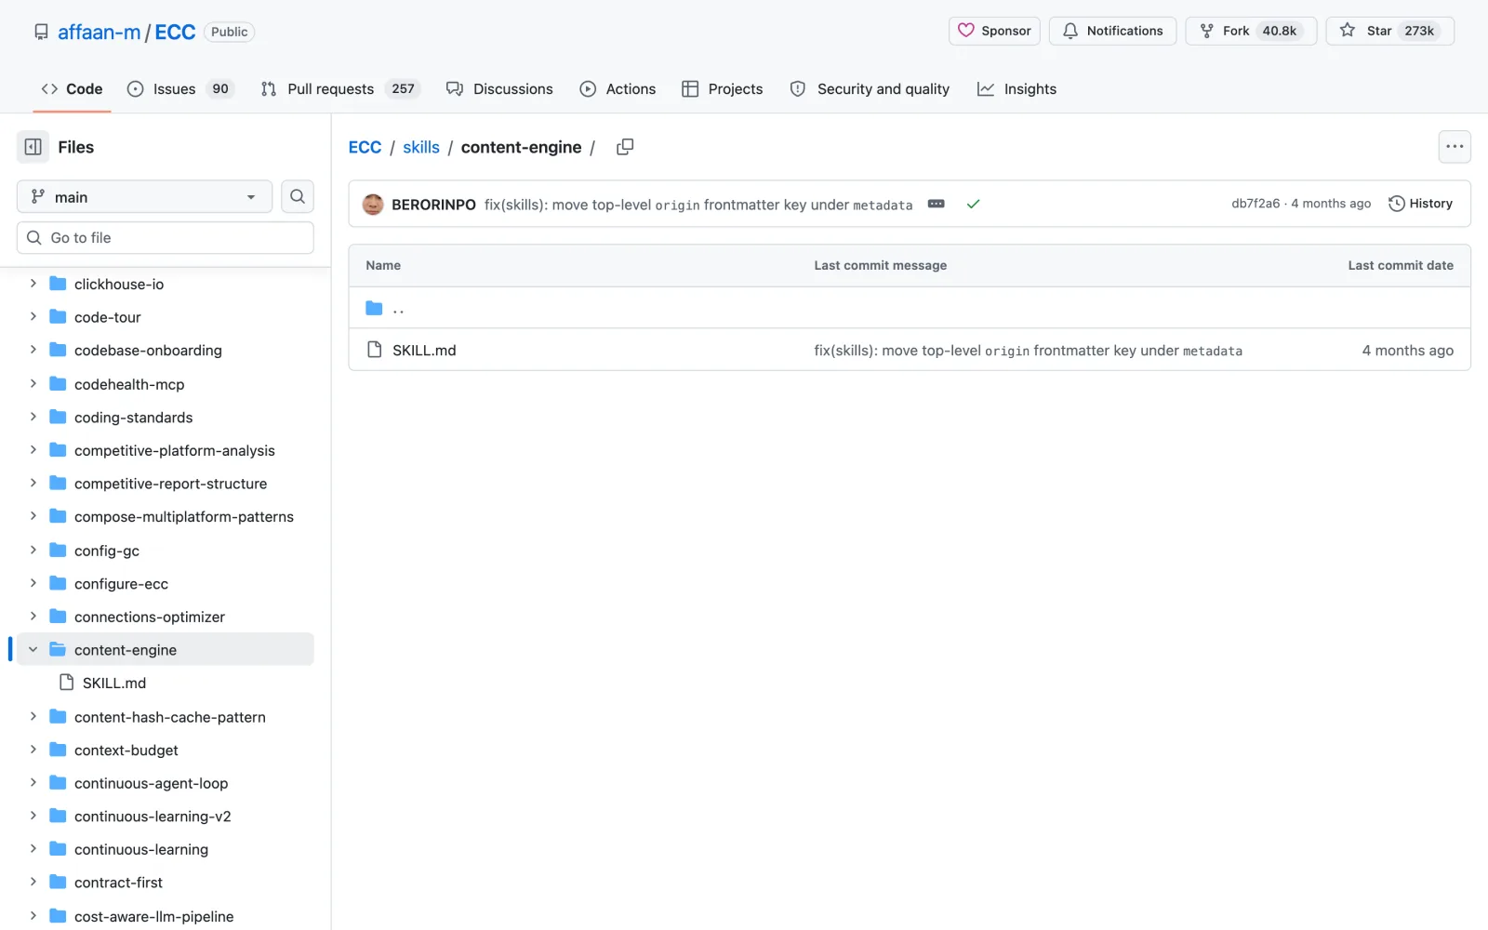Collapse the file tree side panel
This screenshot has height=930, width=1488.
pyautogui.click(x=33, y=147)
